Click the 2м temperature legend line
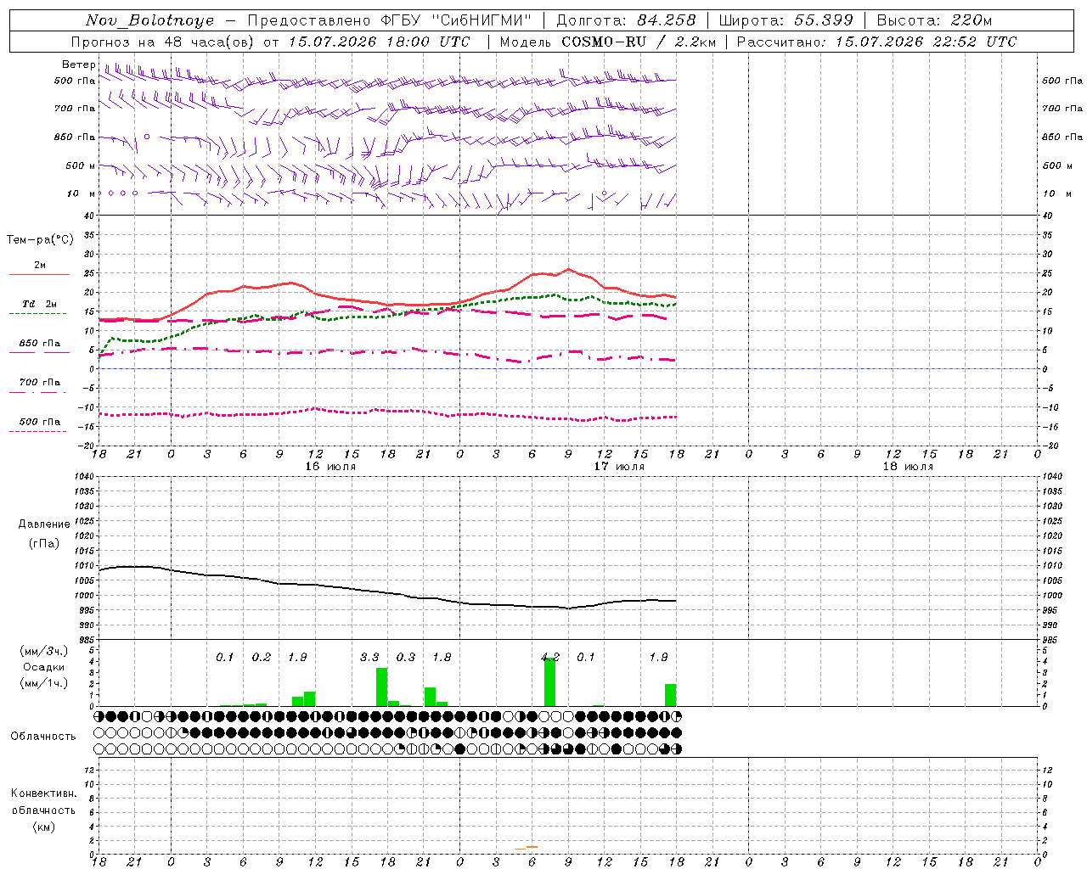 tap(39, 270)
